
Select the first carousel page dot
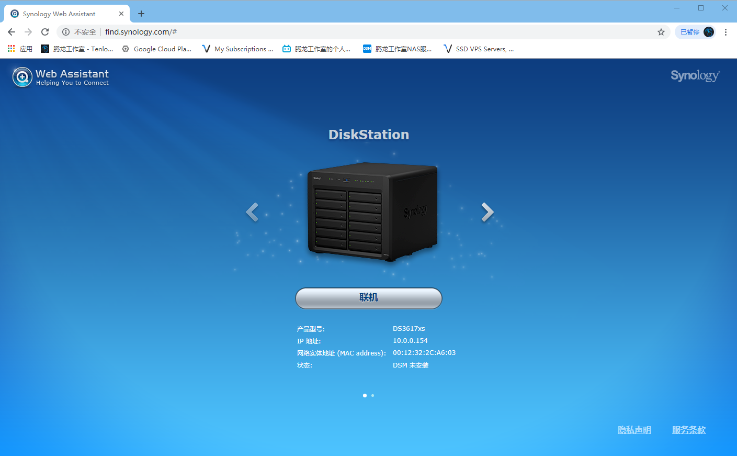pyautogui.click(x=365, y=395)
